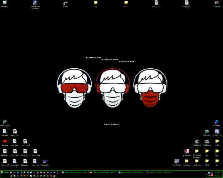Select the katana.txd file icon
Viewport: 223px width, 178px height.
[x=25, y=141]
